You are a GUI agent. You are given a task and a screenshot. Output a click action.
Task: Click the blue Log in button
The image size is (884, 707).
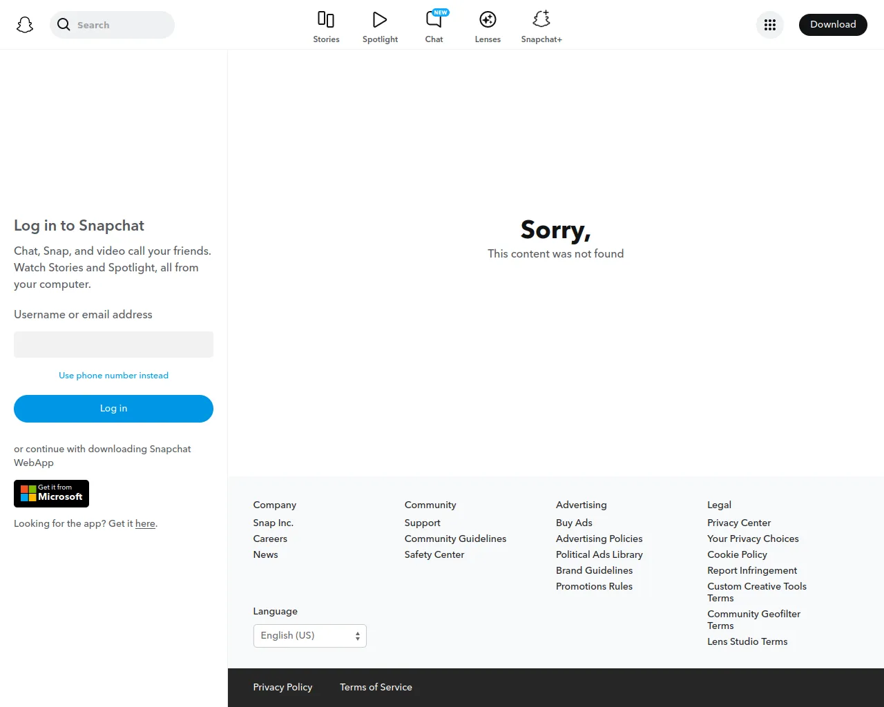click(x=113, y=409)
